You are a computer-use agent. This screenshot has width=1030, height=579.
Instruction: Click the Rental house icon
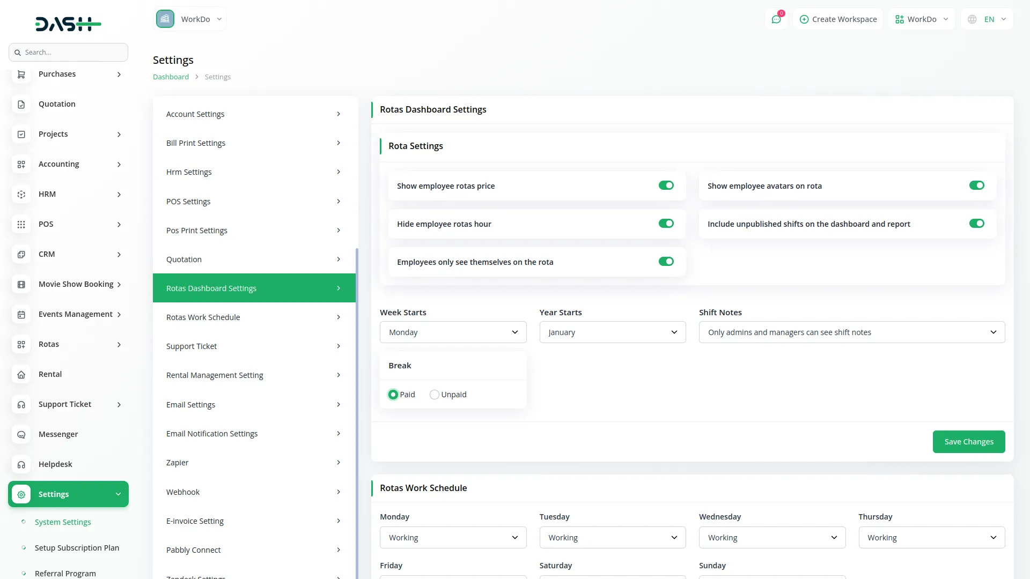pyautogui.click(x=21, y=375)
